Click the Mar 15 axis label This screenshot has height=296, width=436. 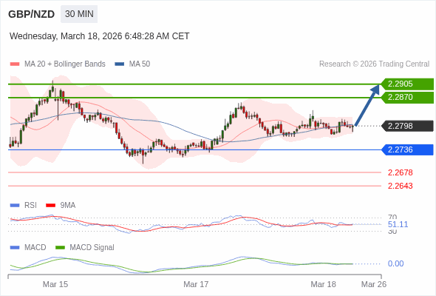55,284
